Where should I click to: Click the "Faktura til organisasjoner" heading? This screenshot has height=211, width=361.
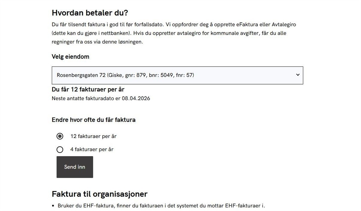pos(100,194)
